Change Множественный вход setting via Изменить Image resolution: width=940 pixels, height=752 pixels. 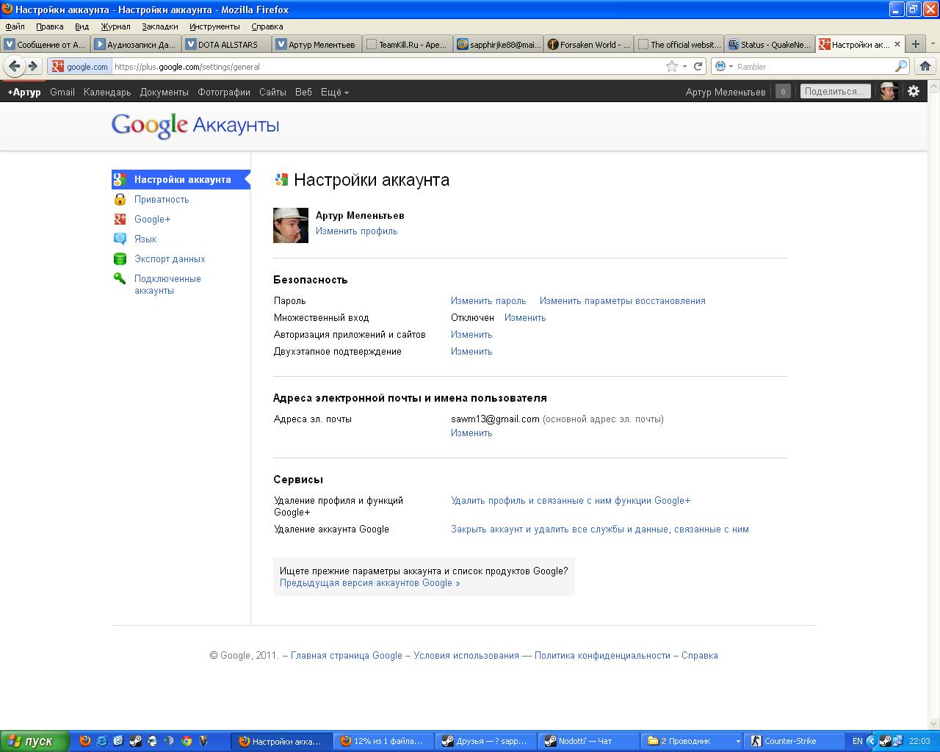click(x=525, y=317)
